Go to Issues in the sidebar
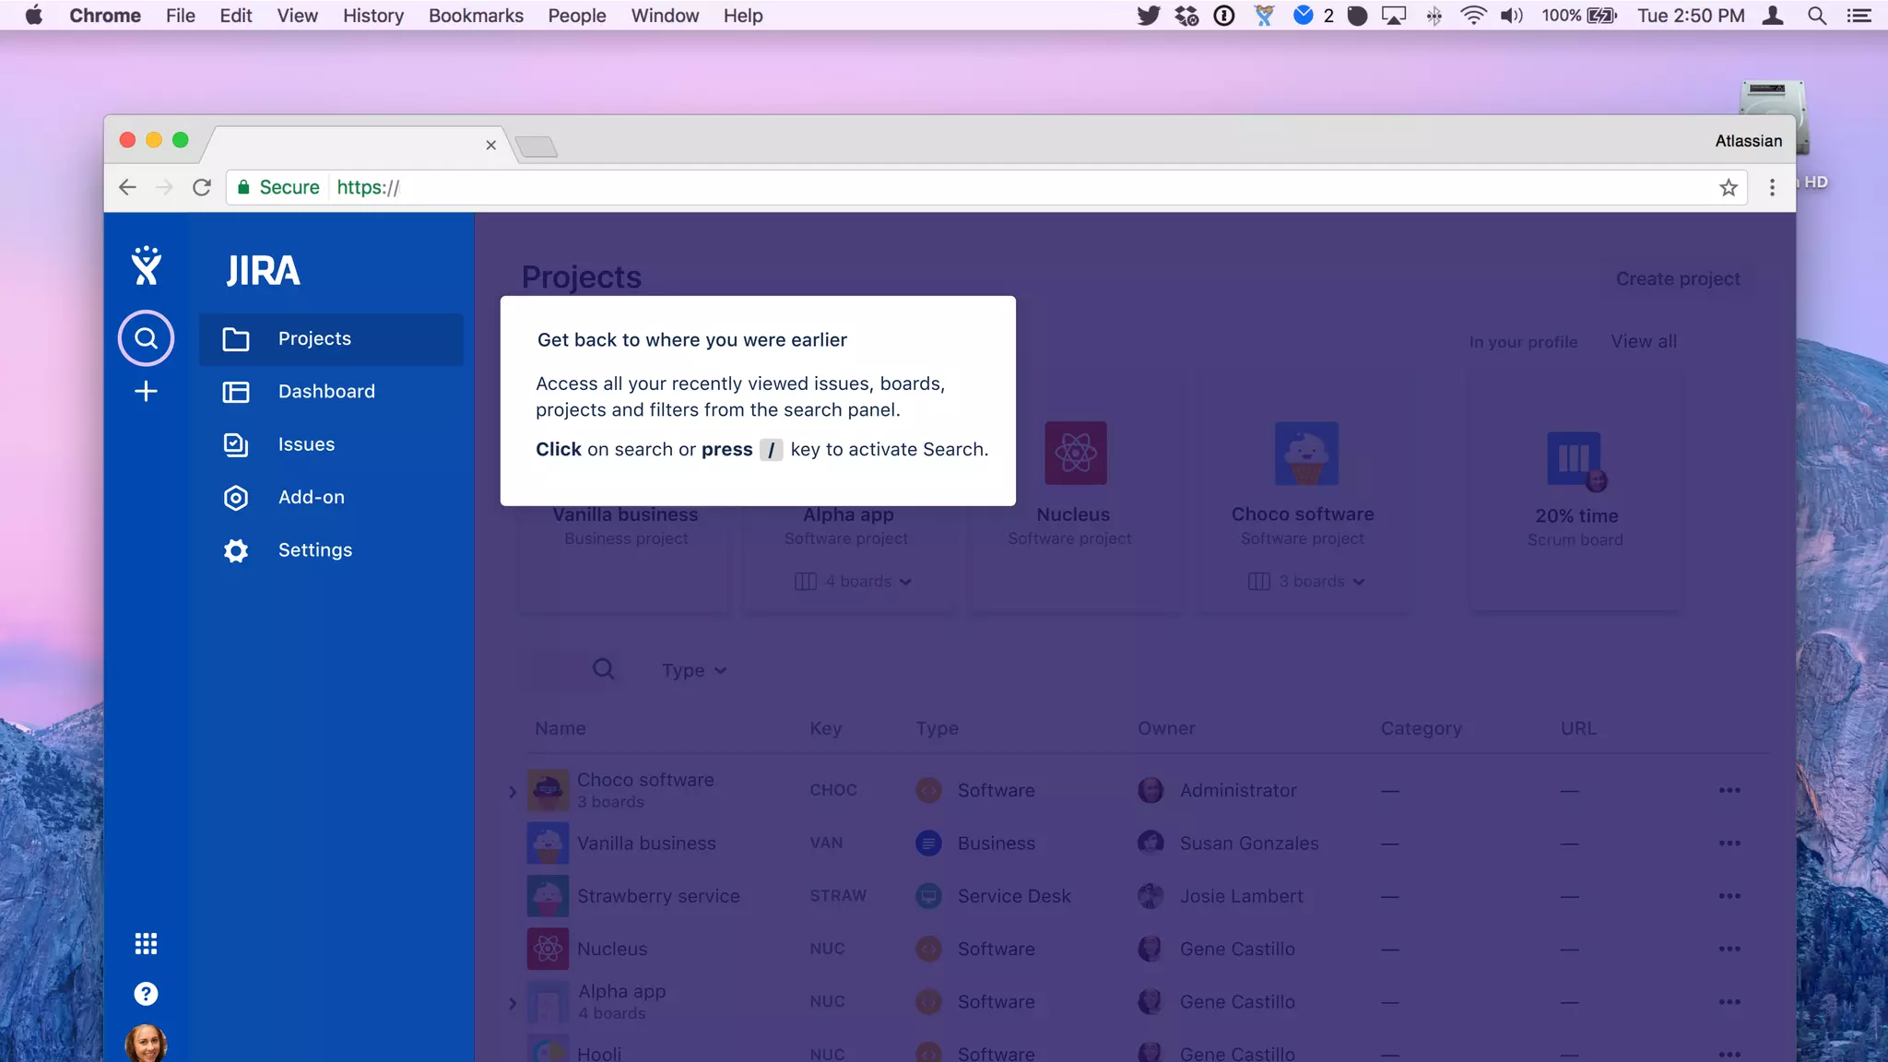The width and height of the screenshot is (1888, 1062). click(306, 444)
